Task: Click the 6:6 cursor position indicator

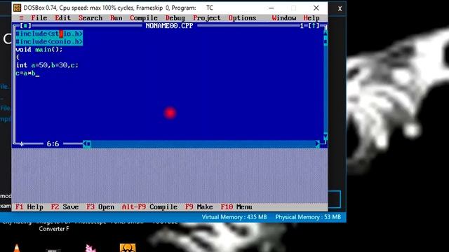Action: [x=53, y=143]
